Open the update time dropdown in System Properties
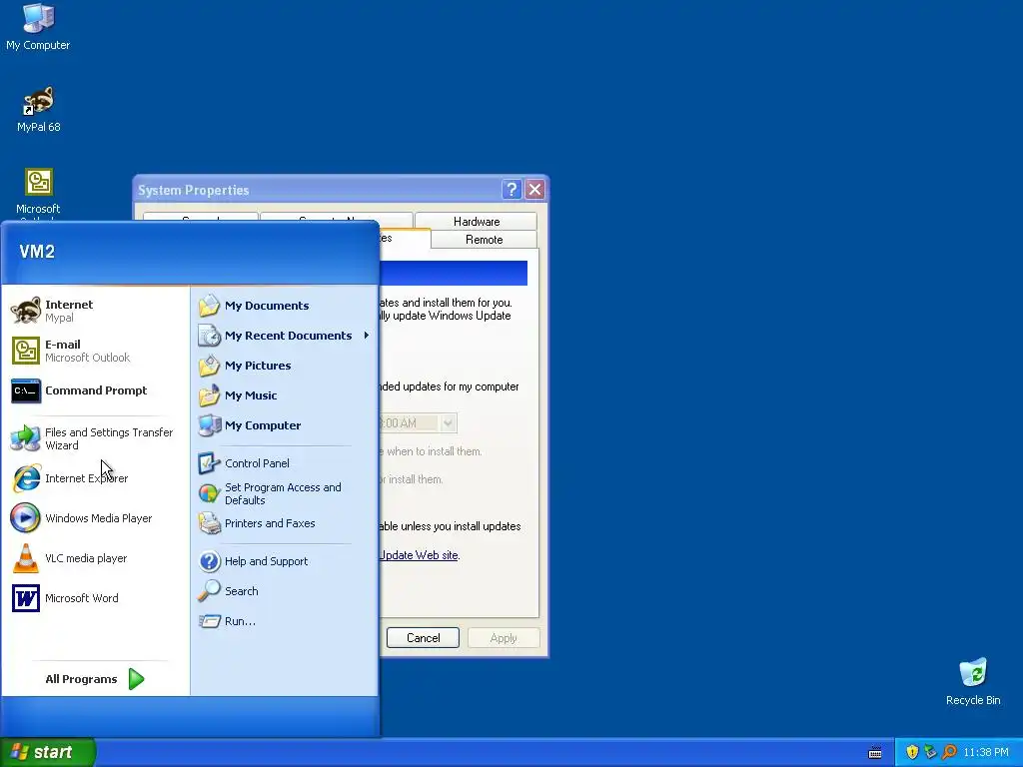The height and width of the screenshot is (767, 1023). [449, 423]
